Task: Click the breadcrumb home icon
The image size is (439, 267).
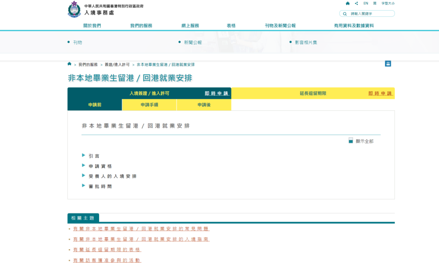Action: click(70, 64)
